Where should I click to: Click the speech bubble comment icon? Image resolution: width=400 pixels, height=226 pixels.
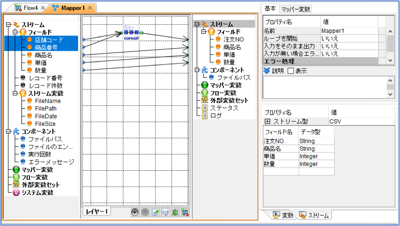pos(165,212)
